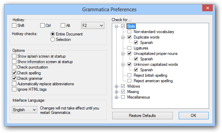Close the Grammatica Preferences dialog
Image resolution: width=222 pixels, height=133 pixels.
(207, 8)
